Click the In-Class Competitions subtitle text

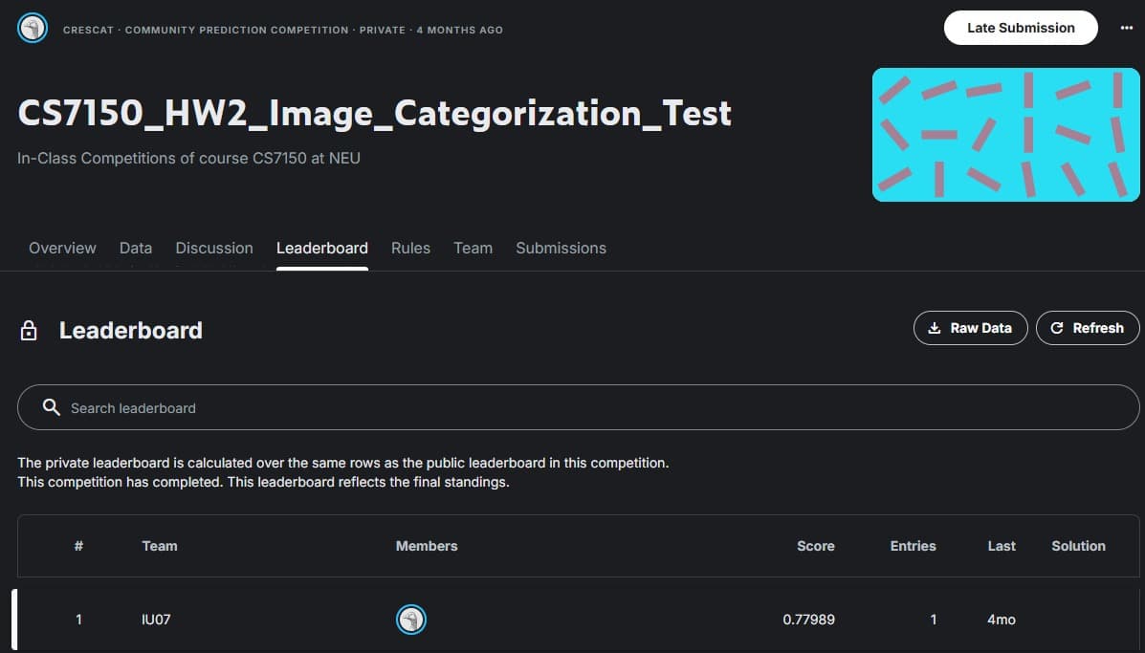(188, 159)
